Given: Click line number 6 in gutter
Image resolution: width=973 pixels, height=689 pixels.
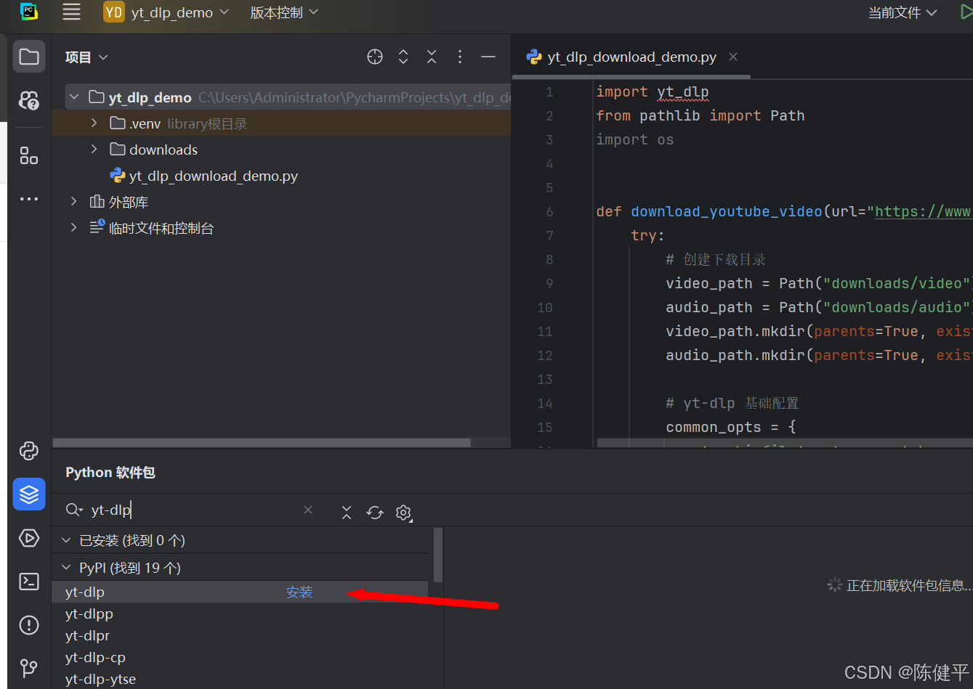Looking at the screenshot, I should 549,211.
